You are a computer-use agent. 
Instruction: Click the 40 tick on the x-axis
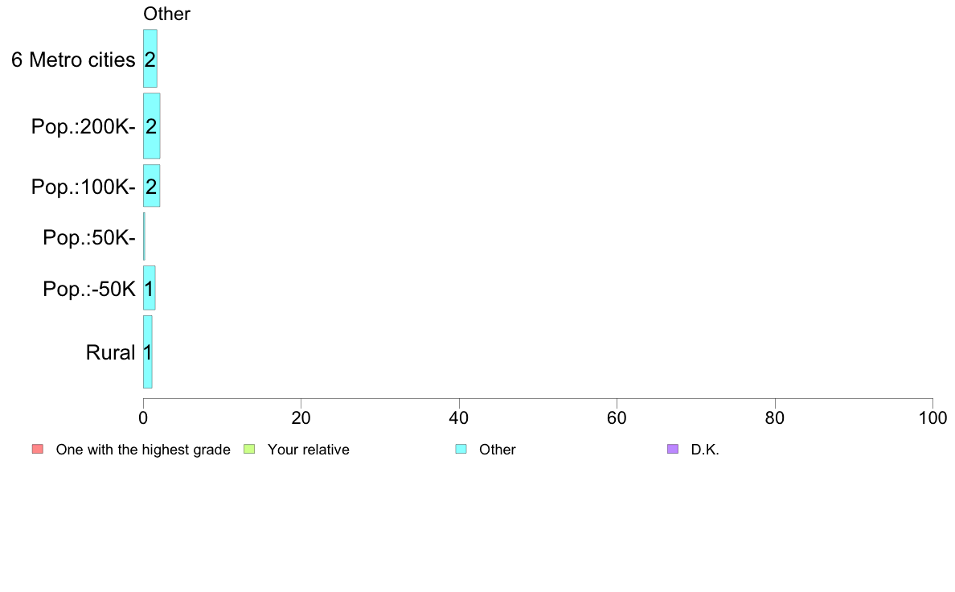point(458,418)
